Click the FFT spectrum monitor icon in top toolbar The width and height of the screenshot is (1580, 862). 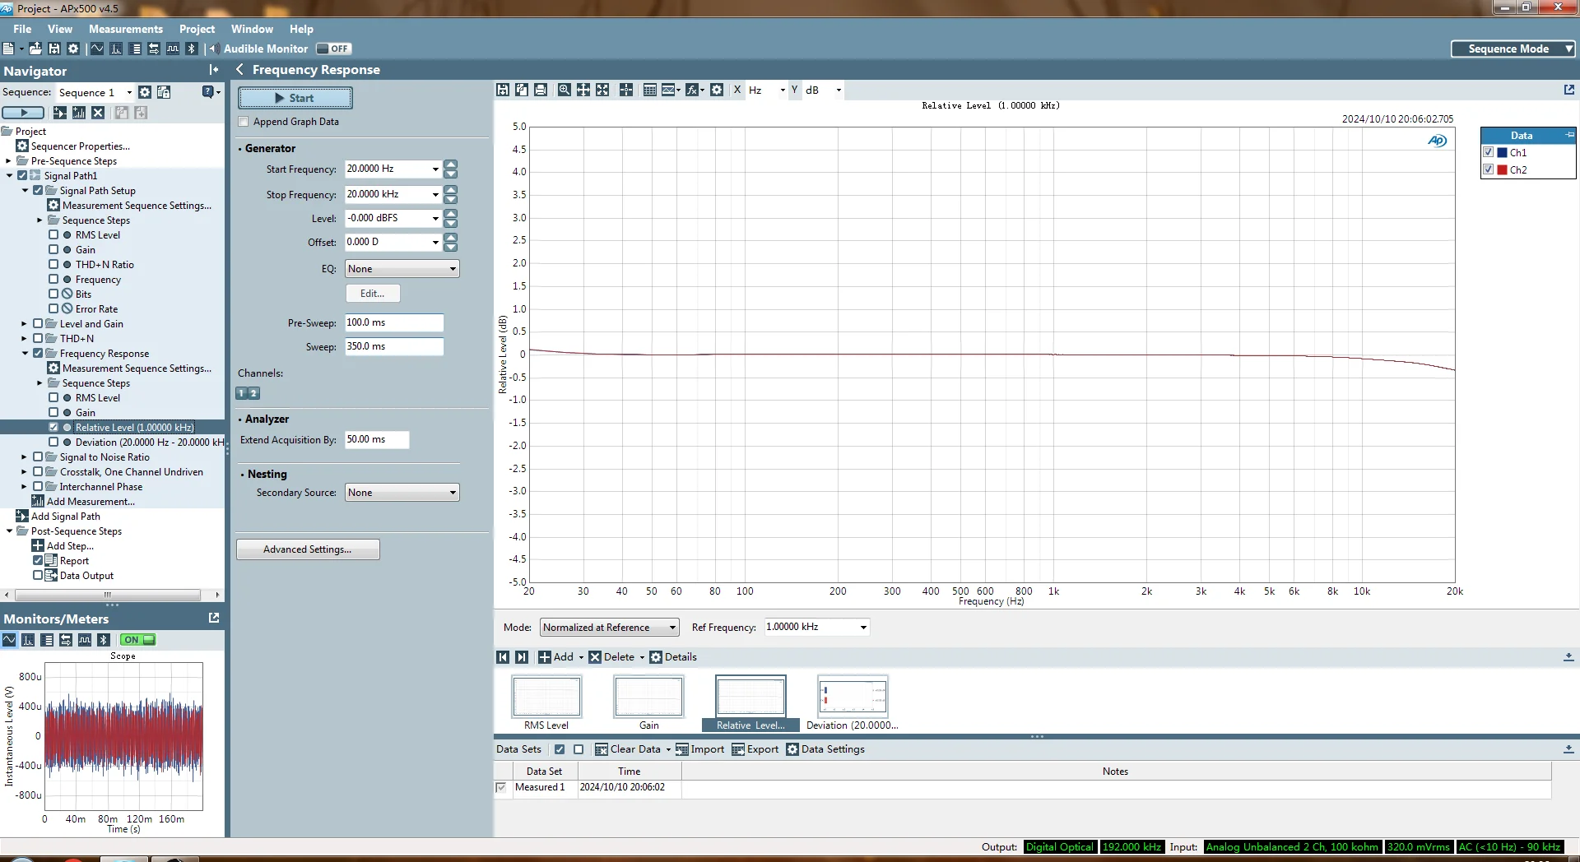116,49
